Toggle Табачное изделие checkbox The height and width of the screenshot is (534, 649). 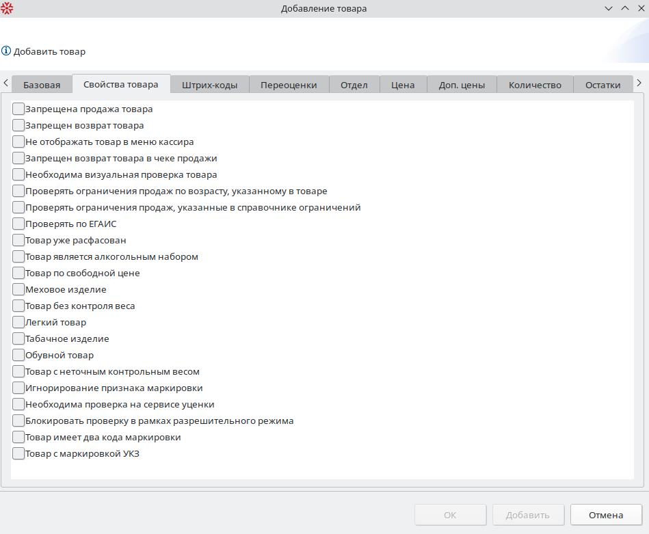pos(18,338)
